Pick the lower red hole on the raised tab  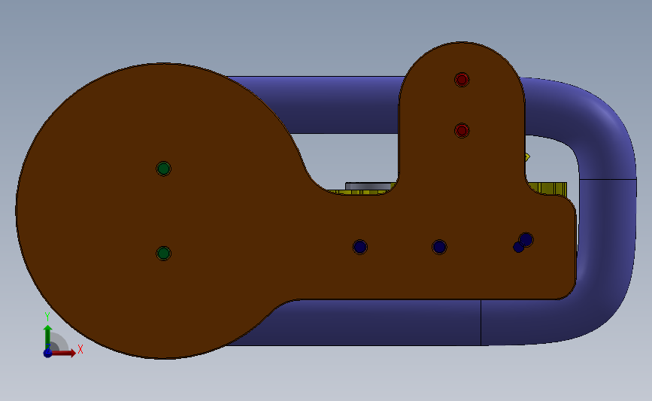click(462, 131)
